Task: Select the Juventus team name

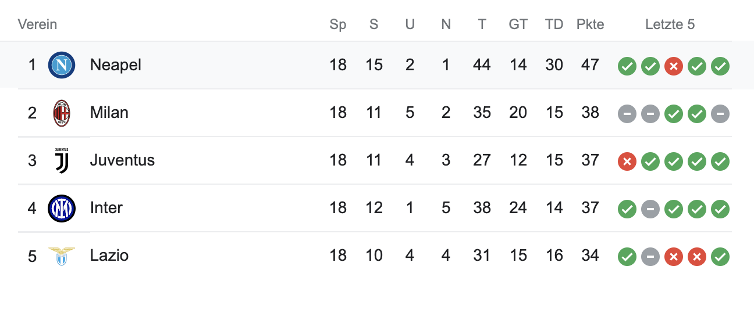Action: coord(122,160)
